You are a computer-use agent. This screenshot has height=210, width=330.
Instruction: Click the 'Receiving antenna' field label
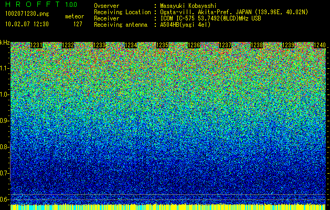tap(121, 25)
